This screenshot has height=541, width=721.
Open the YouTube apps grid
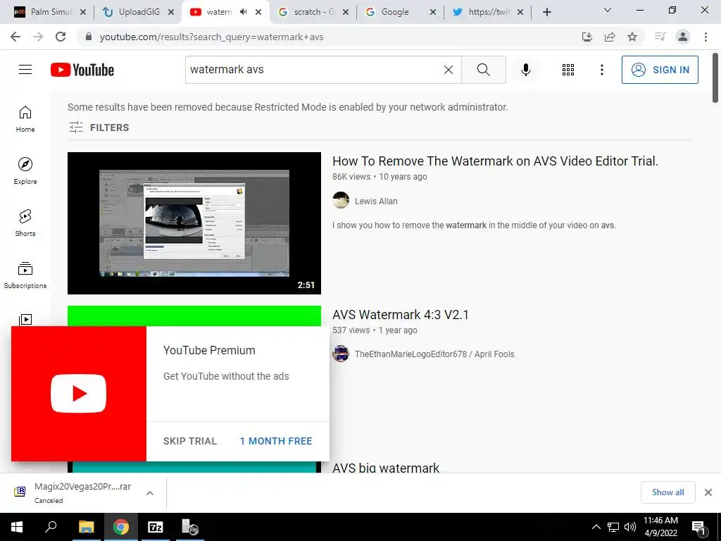(x=568, y=70)
